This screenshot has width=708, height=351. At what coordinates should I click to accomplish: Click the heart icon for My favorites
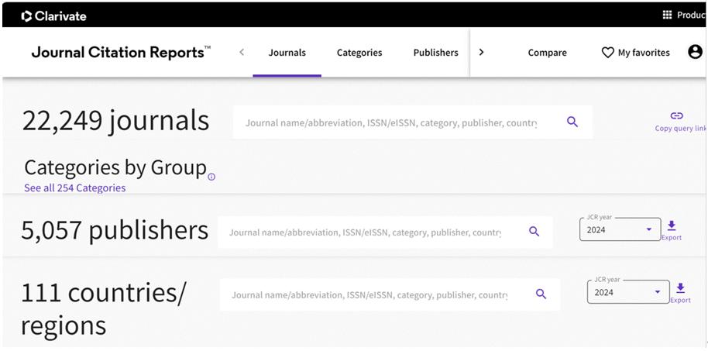click(607, 53)
